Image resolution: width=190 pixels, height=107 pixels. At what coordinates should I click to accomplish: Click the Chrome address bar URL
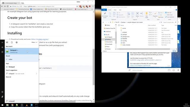pyautogui.click(x=39, y=6)
